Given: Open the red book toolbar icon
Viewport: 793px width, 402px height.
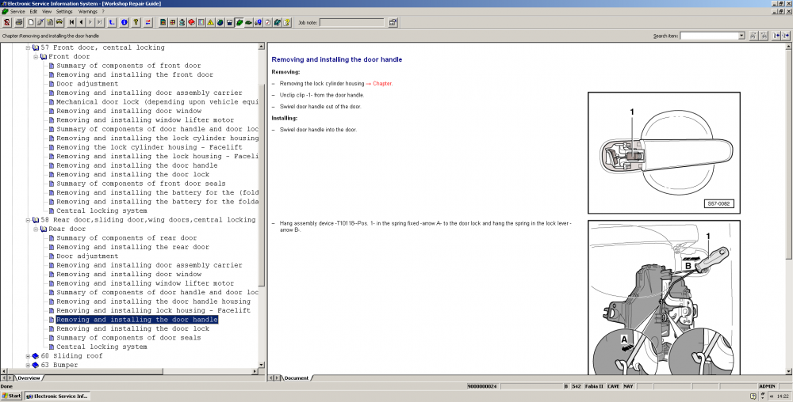Looking at the screenshot, I should (192, 22).
